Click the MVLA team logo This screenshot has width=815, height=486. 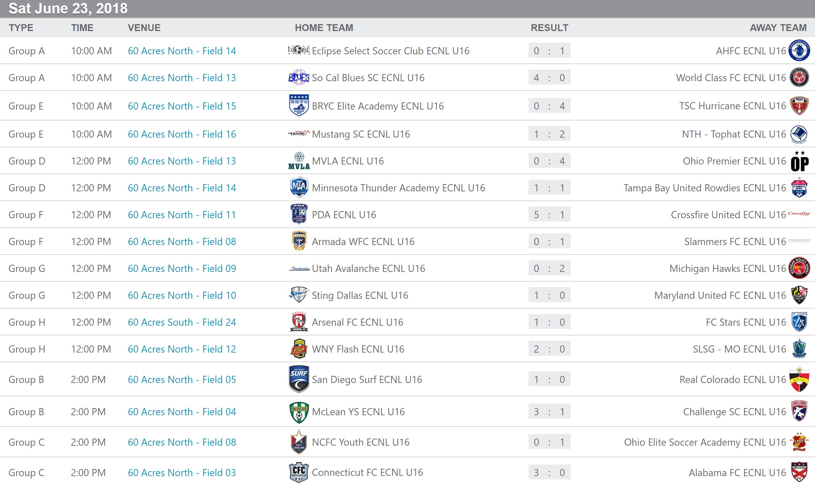click(299, 161)
